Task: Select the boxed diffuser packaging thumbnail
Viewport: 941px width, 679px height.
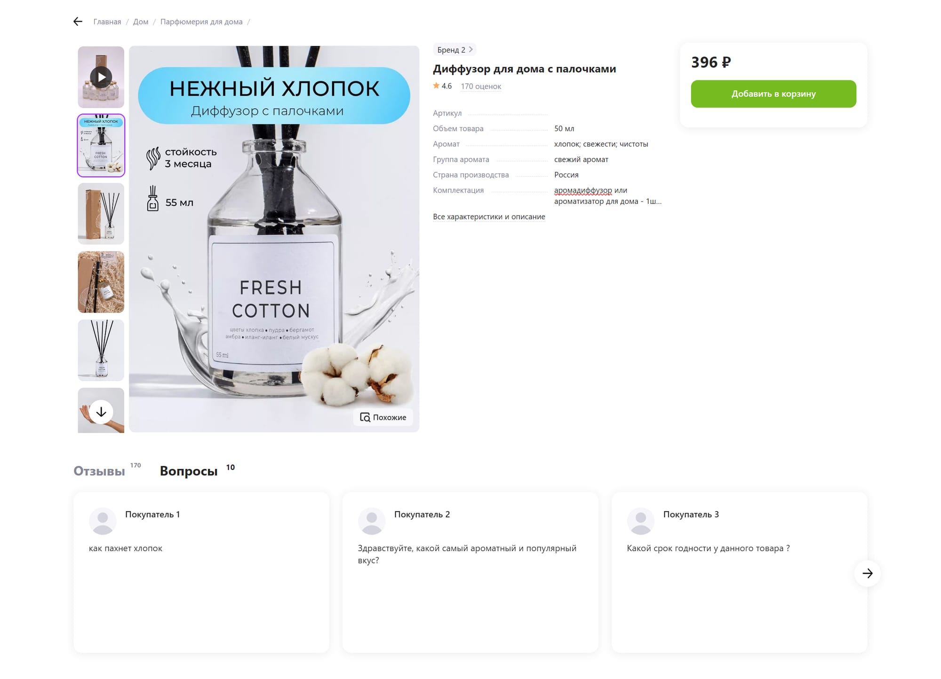Action: coord(101,214)
